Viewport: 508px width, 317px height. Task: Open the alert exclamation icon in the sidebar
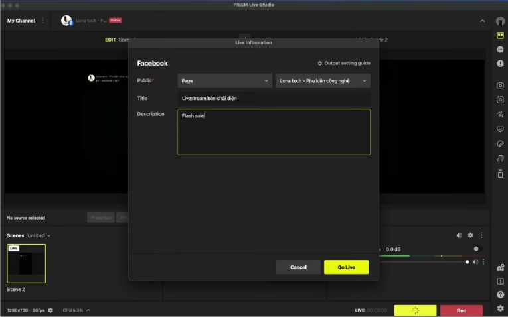(x=500, y=64)
